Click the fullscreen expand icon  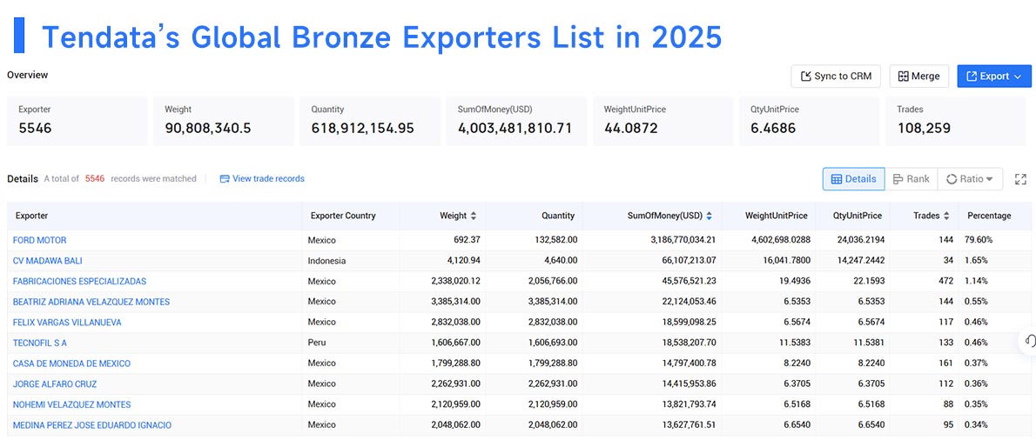click(x=1021, y=179)
